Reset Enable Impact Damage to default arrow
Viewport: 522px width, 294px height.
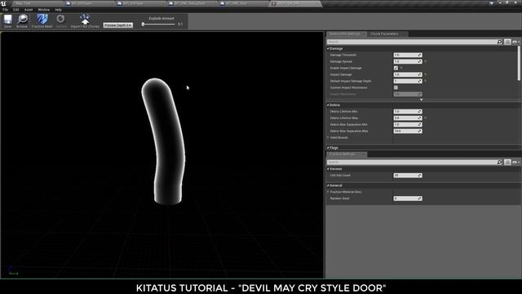point(401,68)
